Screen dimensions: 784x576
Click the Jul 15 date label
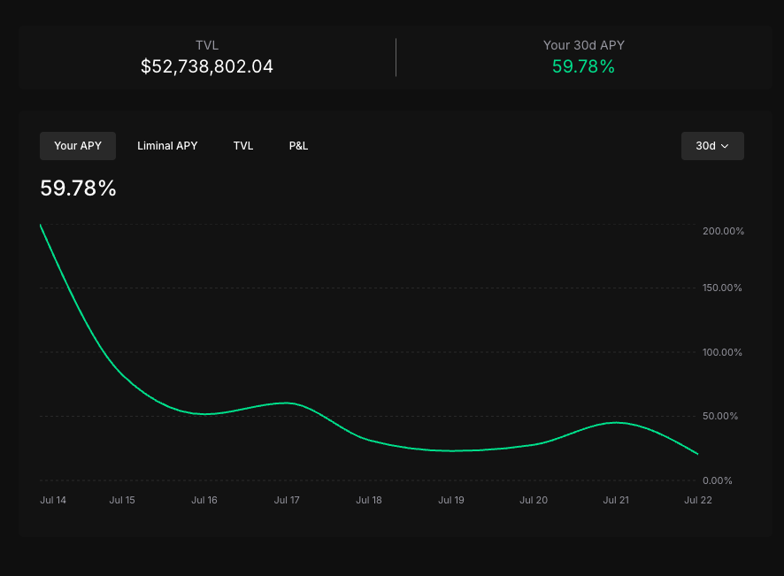(x=122, y=500)
